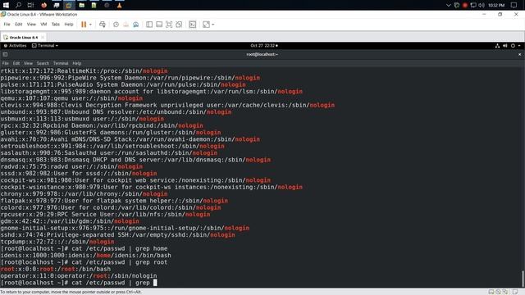Send Ctrl+Alt+Del to the virtual machine

(x=103, y=25)
